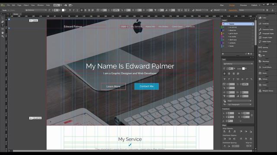Open font dropdown in Text panel

pyautogui.click(x=238, y=64)
